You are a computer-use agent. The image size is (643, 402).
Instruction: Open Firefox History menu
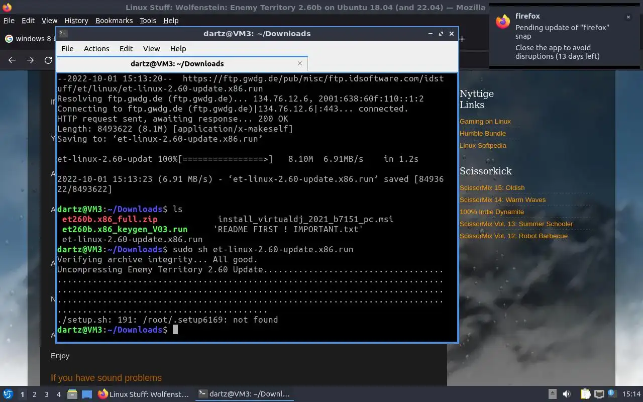pyautogui.click(x=76, y=21)
